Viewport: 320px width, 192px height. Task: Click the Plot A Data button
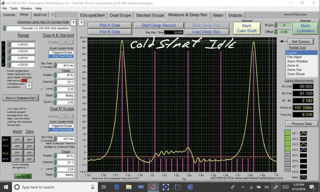110,25
